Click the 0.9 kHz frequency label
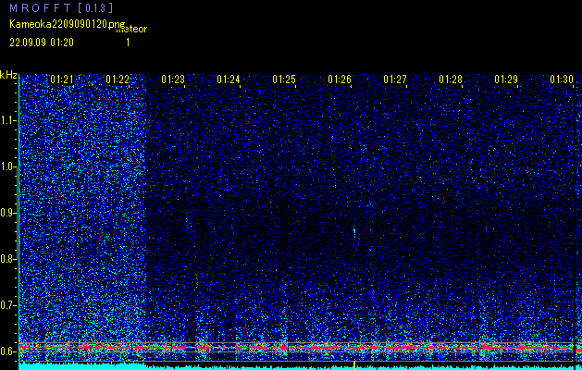Image resolution: width=582 pixels, height=370 pixels. click(7, 213)
